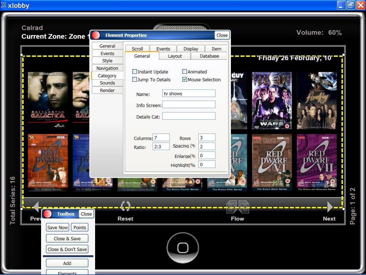Enable the Animated checkbox
This screenshot has width=366, height=275.
(184, 72)
